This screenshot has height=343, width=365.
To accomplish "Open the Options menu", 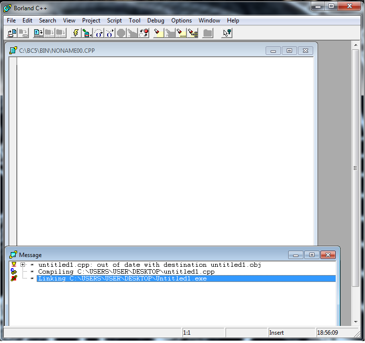I will [182, 21].
